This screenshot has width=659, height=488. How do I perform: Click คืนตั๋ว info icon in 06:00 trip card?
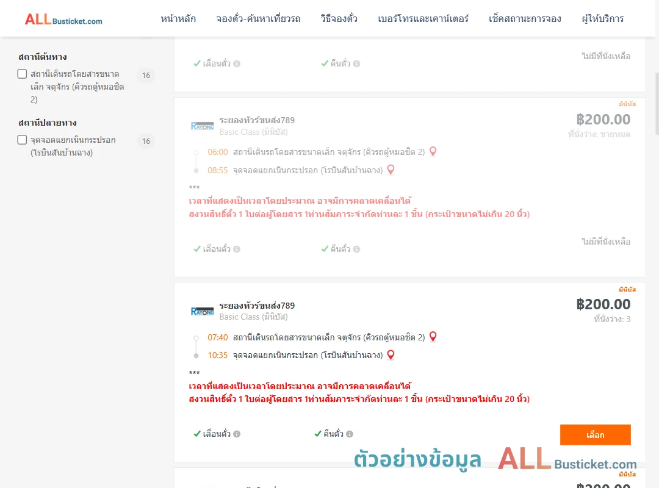coord(356,249)
